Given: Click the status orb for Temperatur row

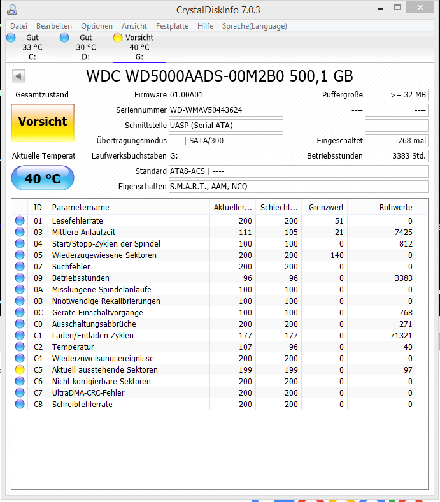Looking at the screenshot, I should coord(20,347).
